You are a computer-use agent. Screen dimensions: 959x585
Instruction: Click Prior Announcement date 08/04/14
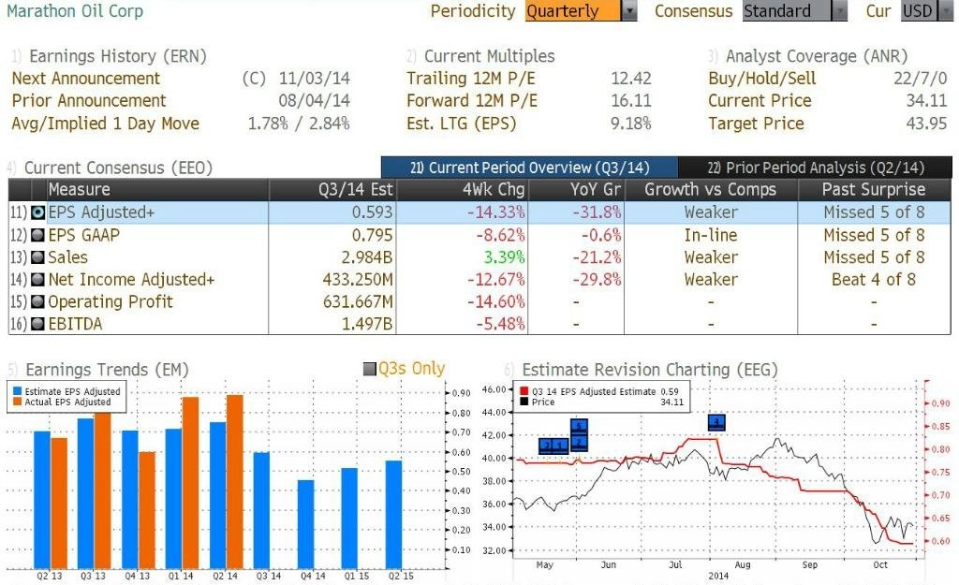coord(315,101)
